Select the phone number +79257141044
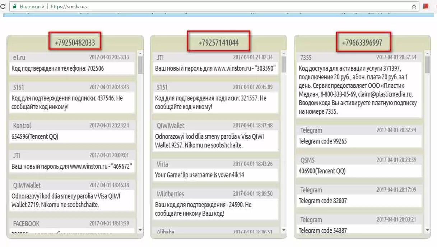Image resolution: width=437 pixels, height=247 pixels. (x=218, y=43)
